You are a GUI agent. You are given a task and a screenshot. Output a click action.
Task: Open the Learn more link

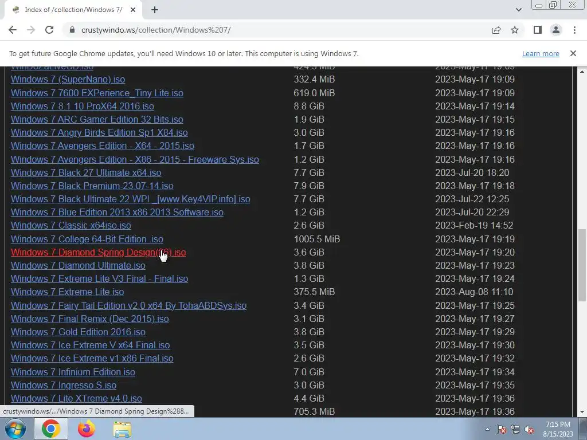point(541,53)
